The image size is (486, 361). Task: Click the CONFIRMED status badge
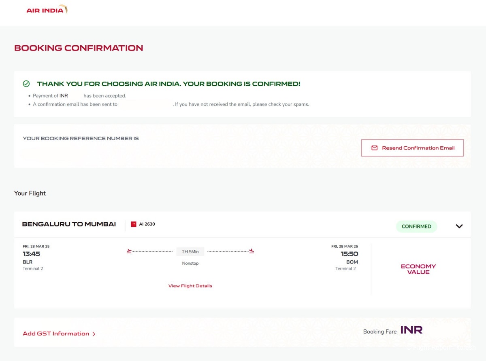tap(416, 226)
